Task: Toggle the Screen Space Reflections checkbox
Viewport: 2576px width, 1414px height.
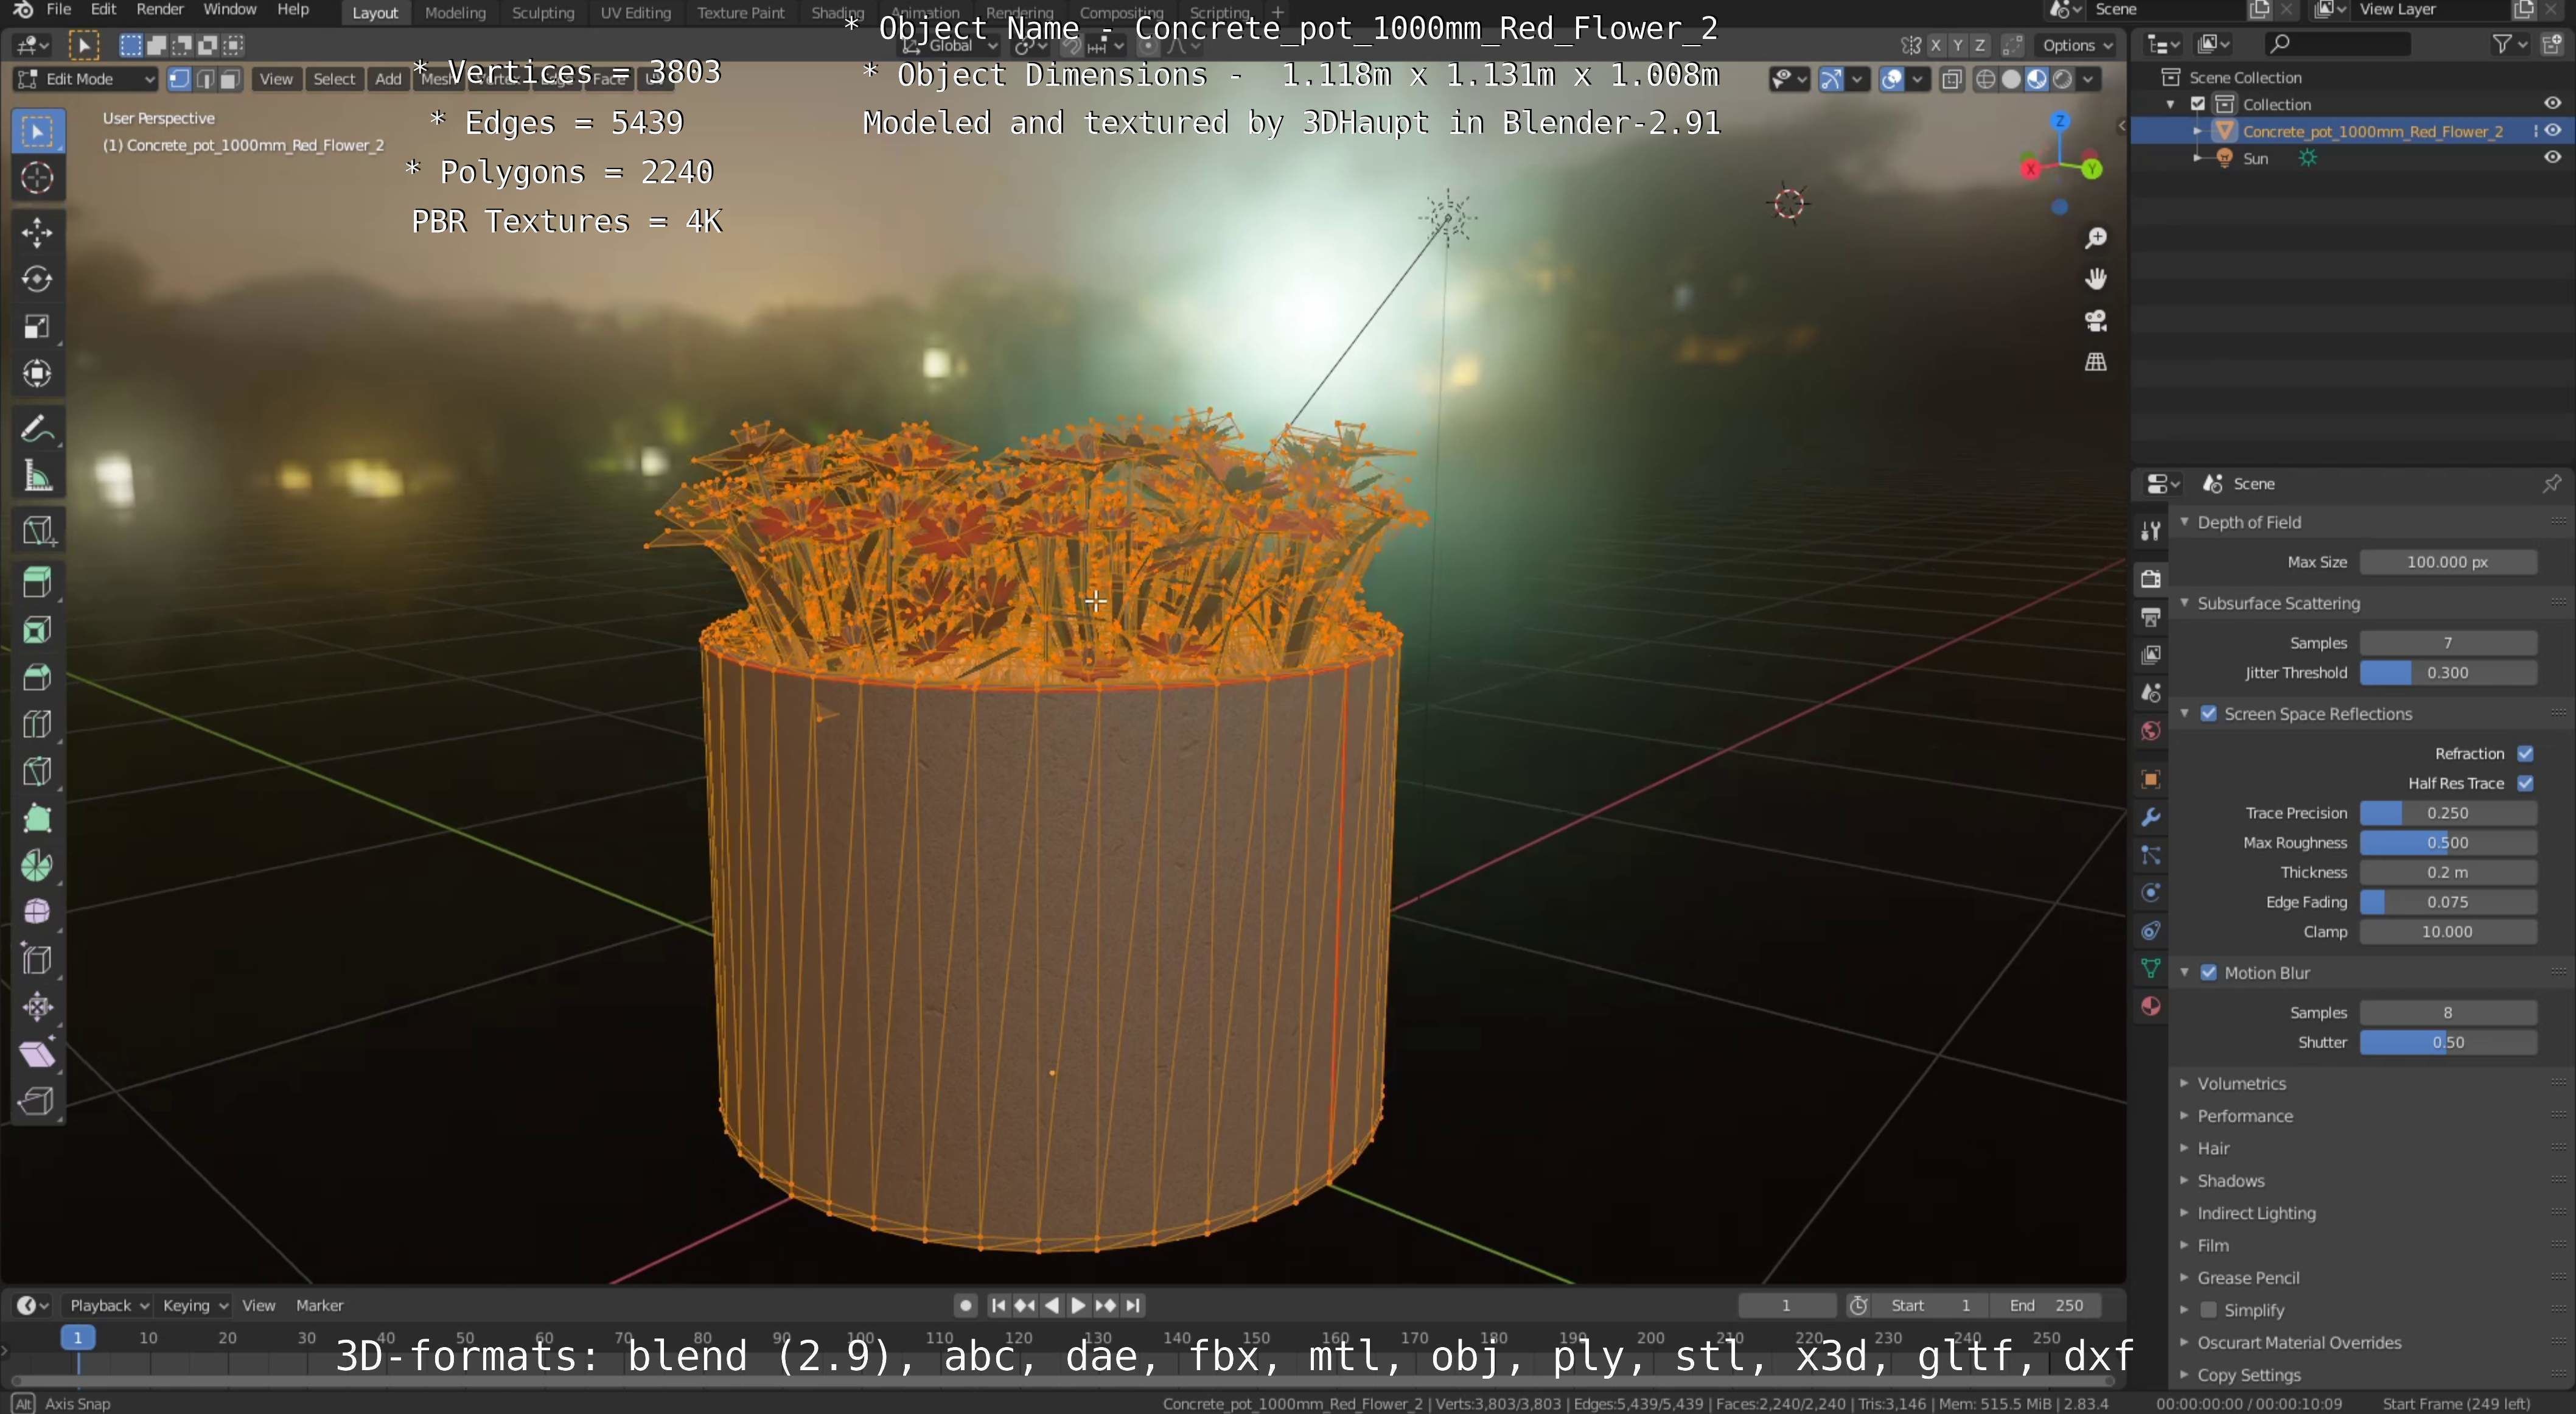Action: point(2209,714)
